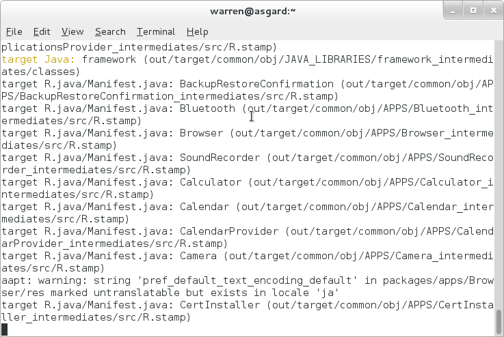The image size is (504, 337).
Task: Open the View menu
Action: click(72, 31)
